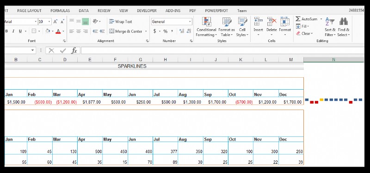Open the Merge & Center dropdown arrow
370x173 pixels.
click(146, 31)
